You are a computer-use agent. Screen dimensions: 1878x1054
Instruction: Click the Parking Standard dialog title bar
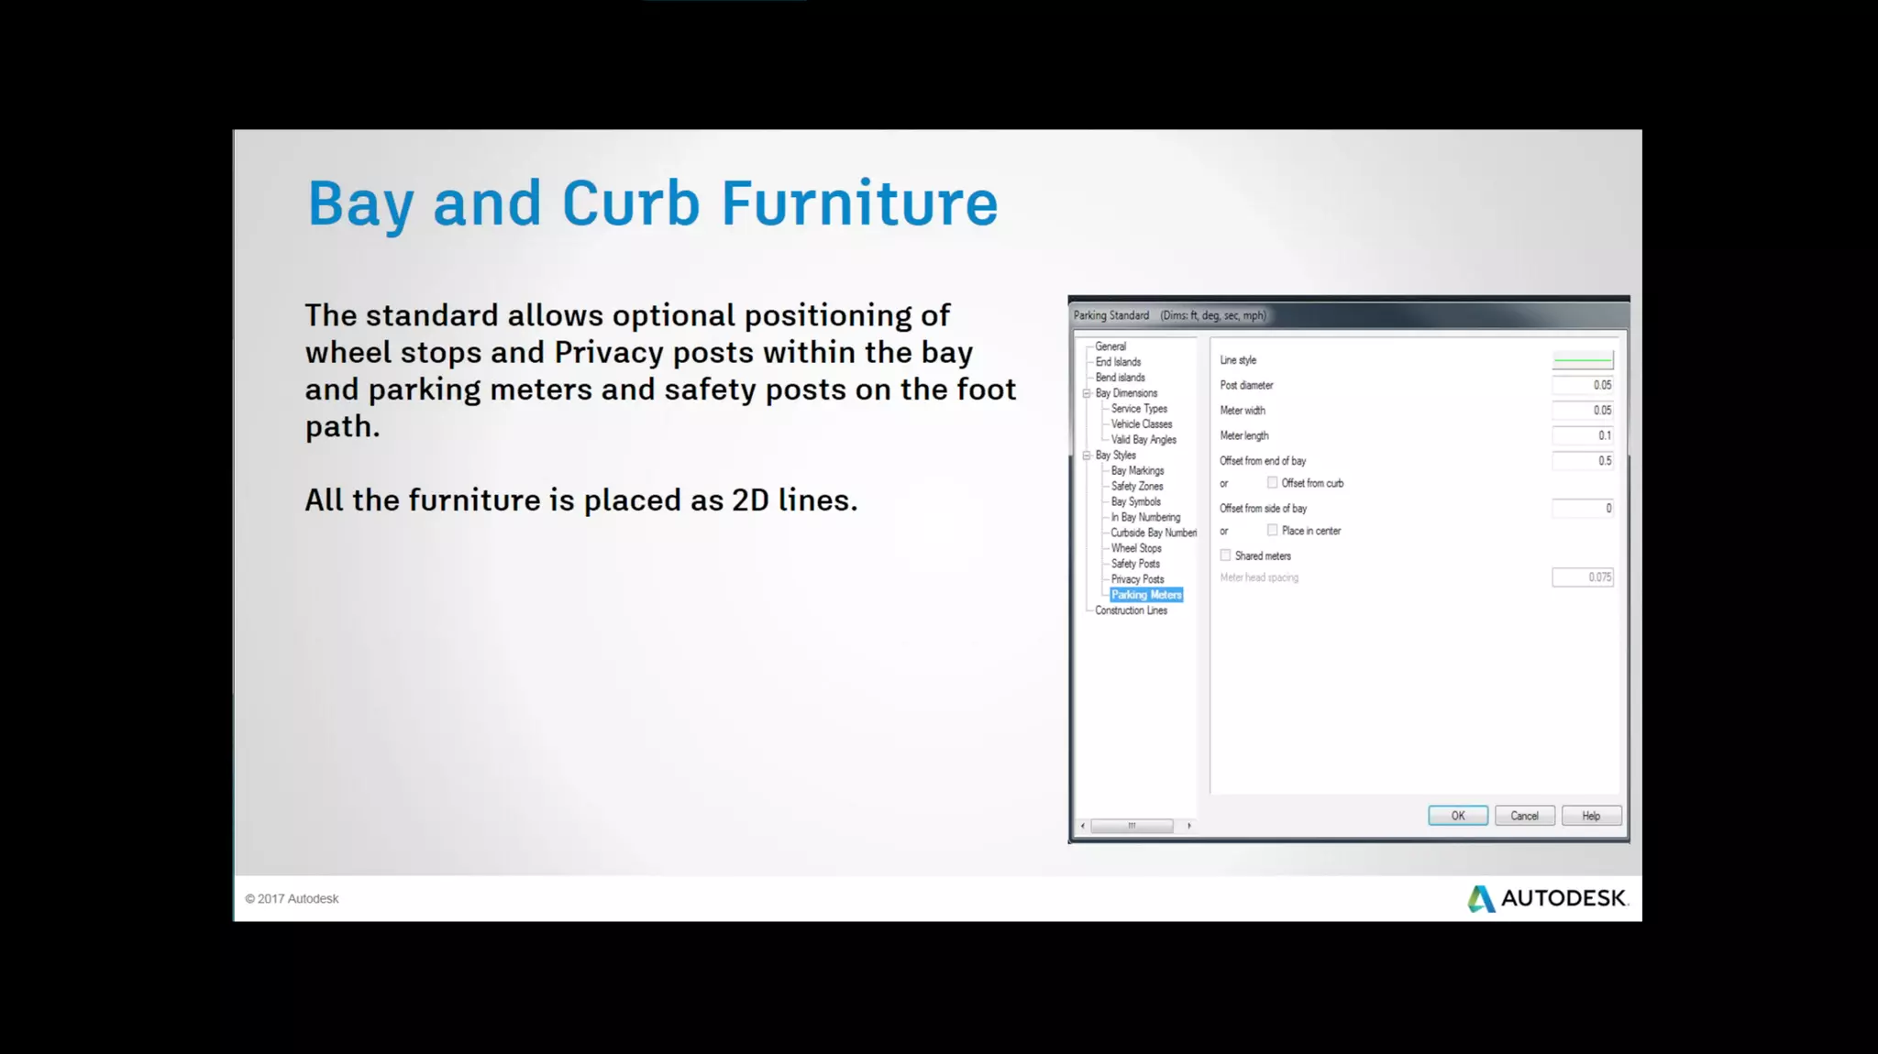(1349, 315)
